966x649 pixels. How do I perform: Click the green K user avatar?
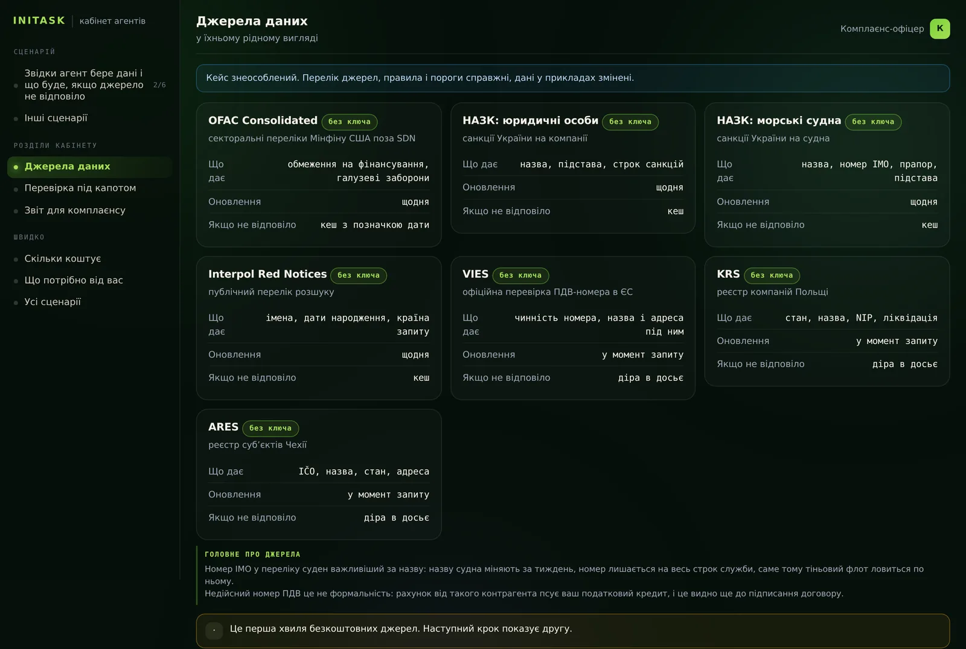[x=939, y=28]
